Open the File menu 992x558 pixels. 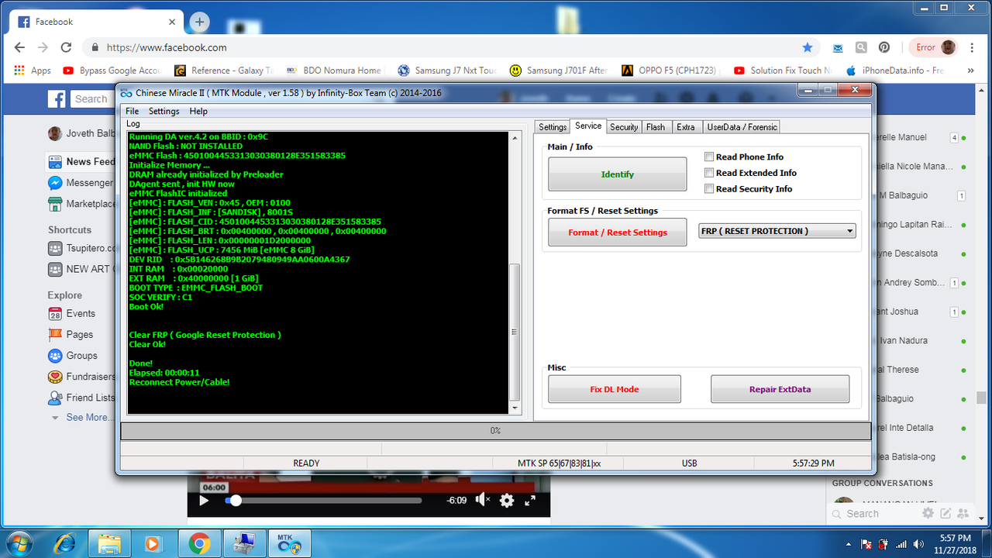point(133,111)
